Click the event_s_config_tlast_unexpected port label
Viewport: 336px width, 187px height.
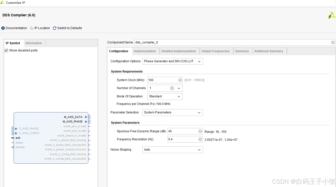coord(65,159)
